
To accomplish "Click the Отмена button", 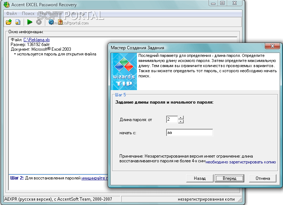I will [x=263, y=178].
